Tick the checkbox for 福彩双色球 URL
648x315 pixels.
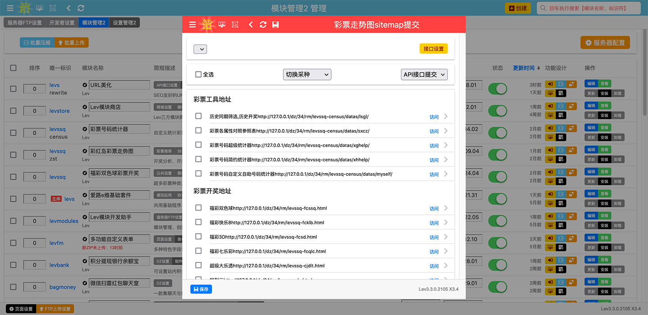(x=198, y=208)
